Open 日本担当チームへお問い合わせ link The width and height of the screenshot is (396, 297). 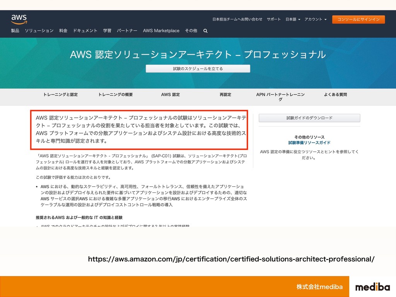[x=237, y=19]
